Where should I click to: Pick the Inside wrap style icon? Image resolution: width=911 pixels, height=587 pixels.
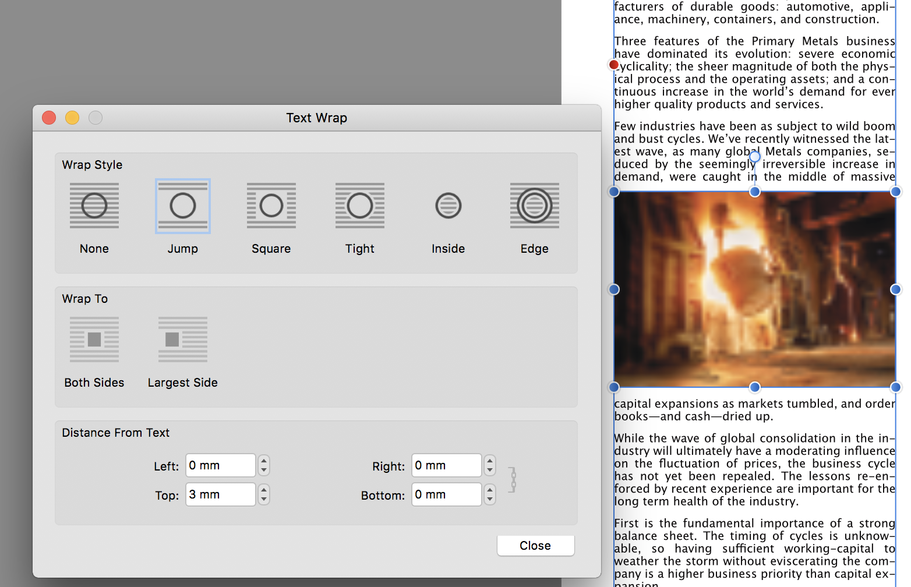click(449, 206)
